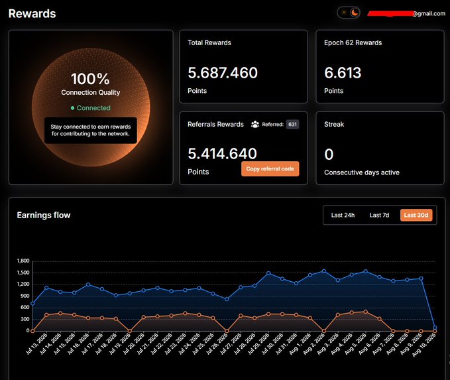Image resolution: width=450 pixels, height=380 pixels.
Task: Click the Stay connected to earn rewards message
Action: [x=91, y=130]
